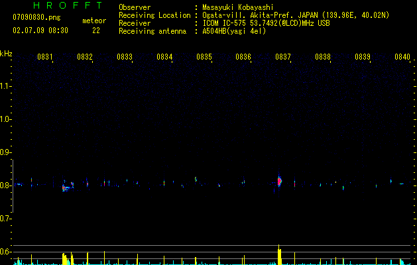This screenshot has height=265, width=417.
Task: Click the meteor echo cluster between 0831 and 0832
Action: click(68, 186)
